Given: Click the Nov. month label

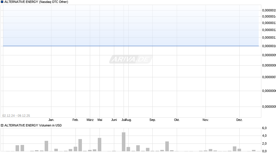Looking at the screenshot, I should click(206, 120).
